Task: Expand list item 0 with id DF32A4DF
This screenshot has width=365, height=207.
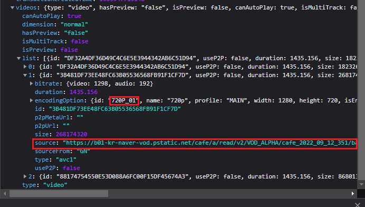Action: [x=25, y=67]
